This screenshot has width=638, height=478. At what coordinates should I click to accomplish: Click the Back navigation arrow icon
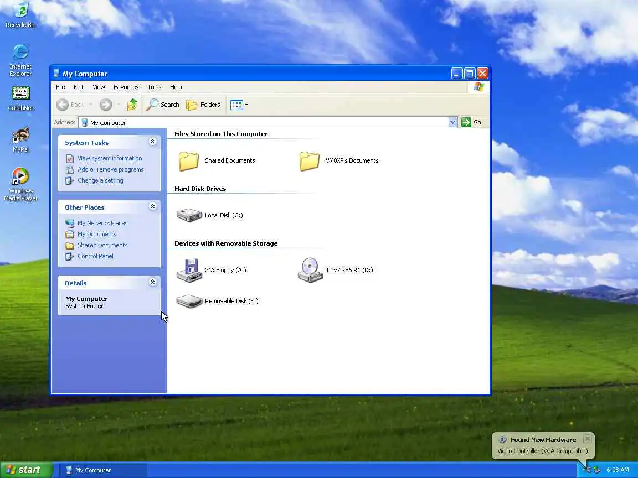(62, 105)
